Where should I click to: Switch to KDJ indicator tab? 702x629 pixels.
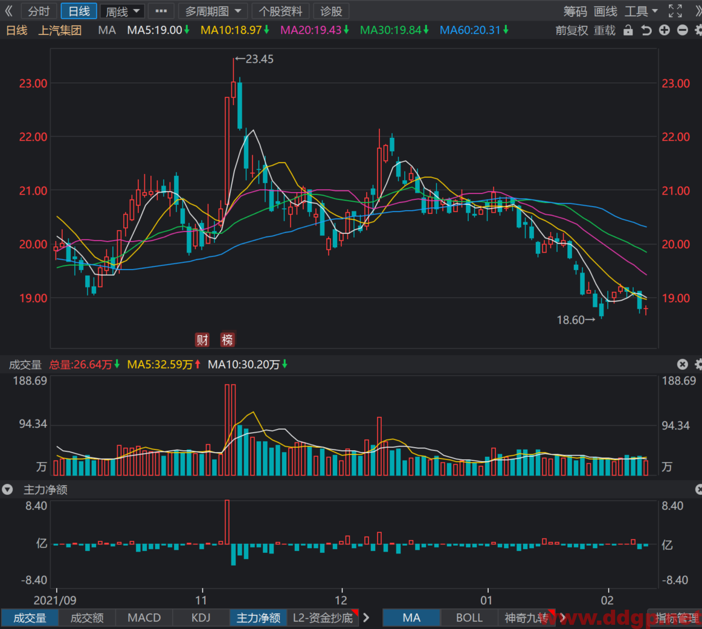[x=201, y=618]
